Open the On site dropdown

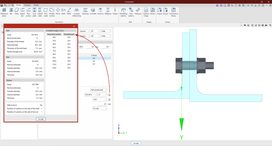[100, 108]
